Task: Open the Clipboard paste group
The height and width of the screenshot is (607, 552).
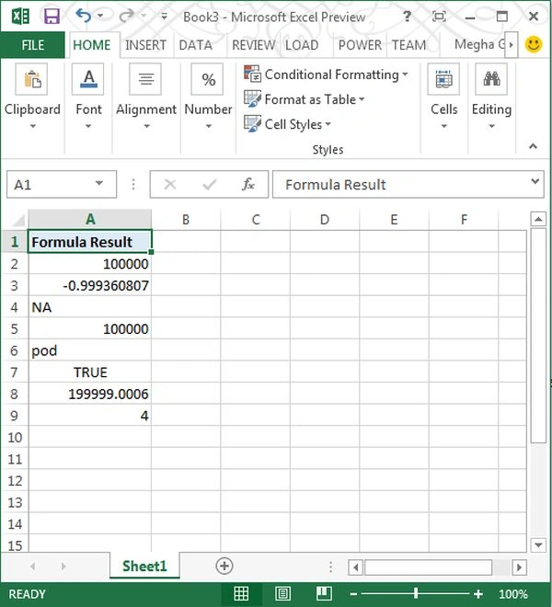Action: point(32,79)
